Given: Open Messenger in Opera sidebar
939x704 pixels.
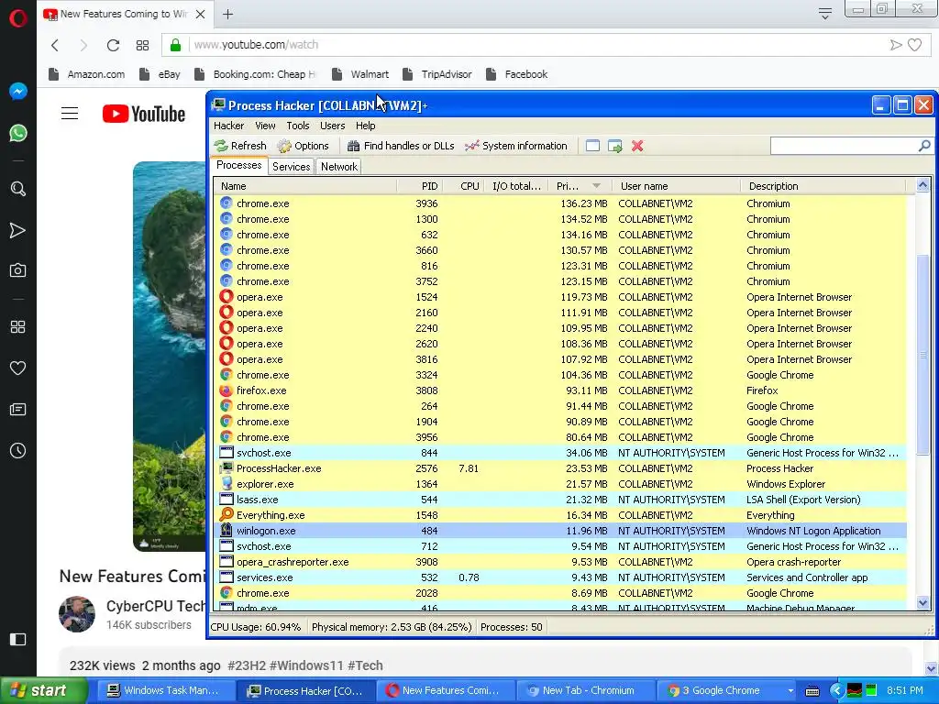Looking at the screenshot, I should point(18,92).
